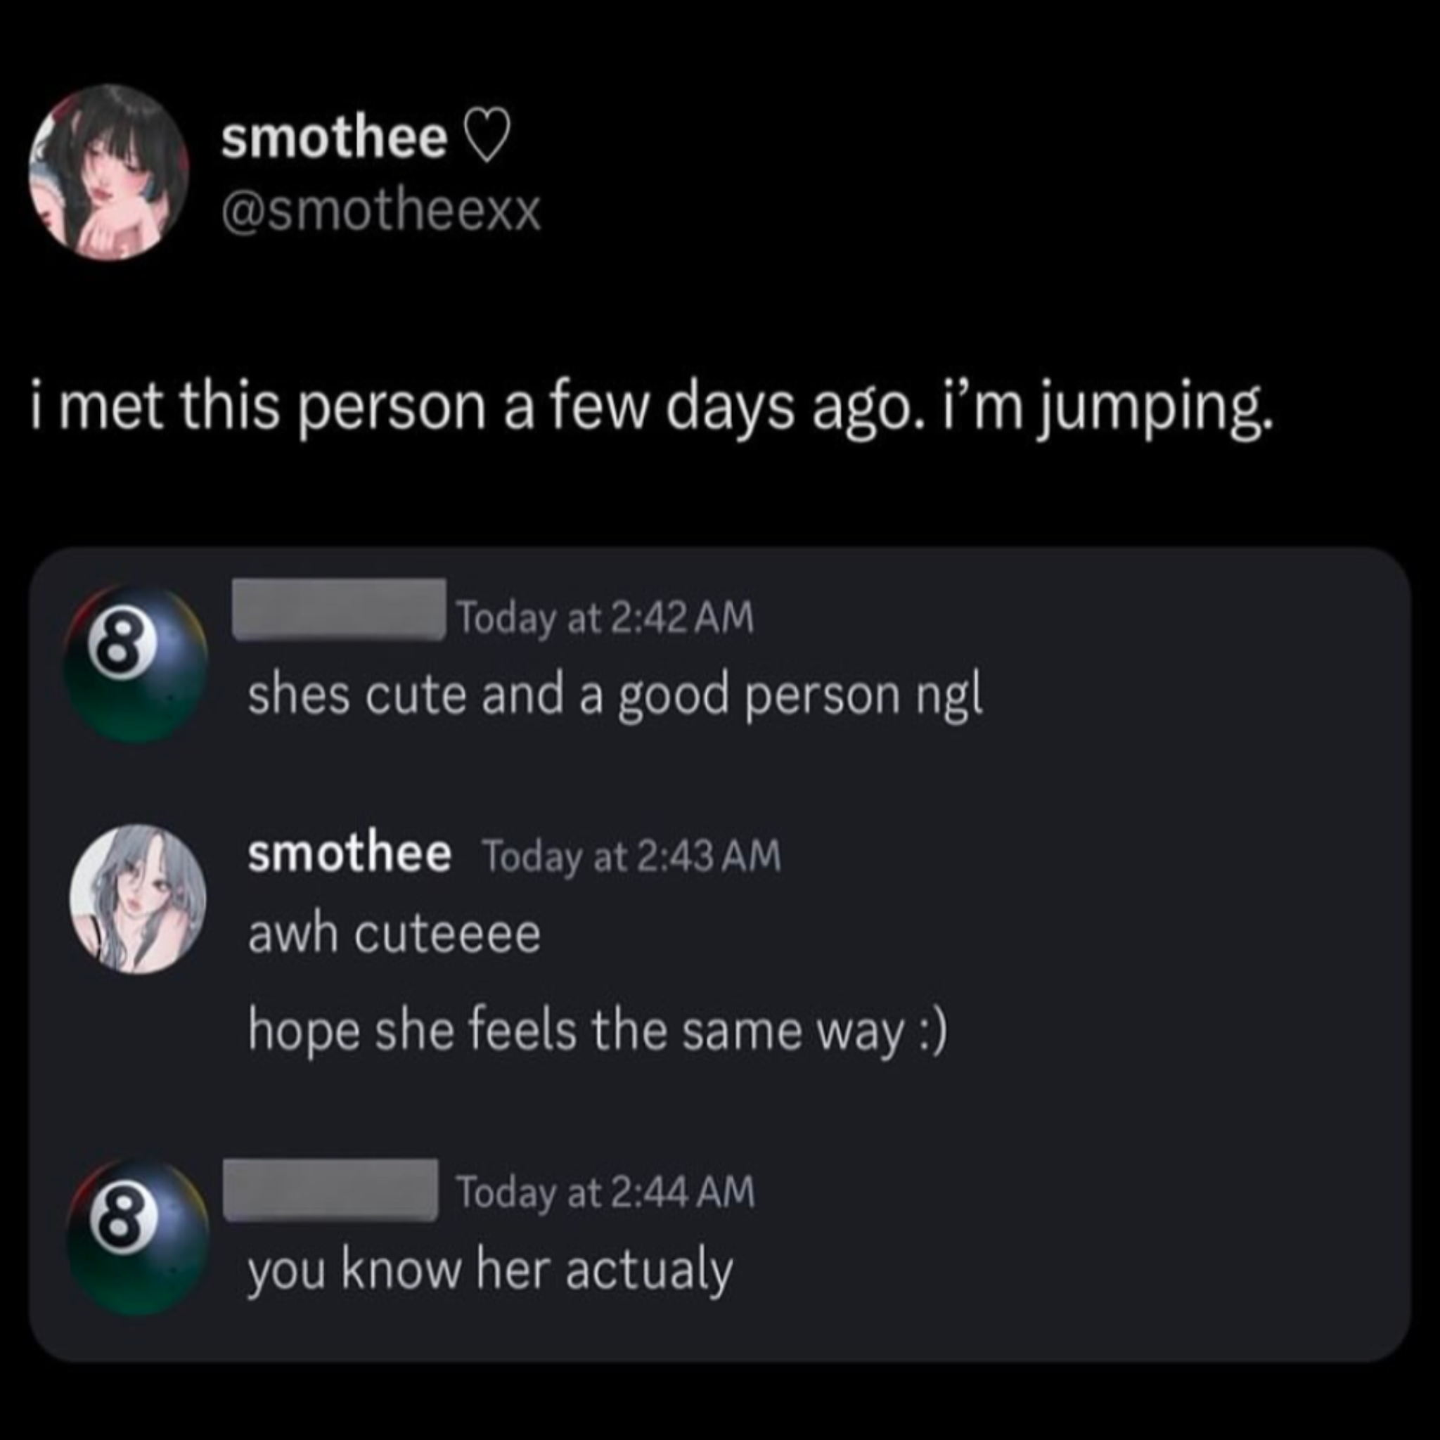Click the Today at 2:43 AM timestamp

click(632, 856)
